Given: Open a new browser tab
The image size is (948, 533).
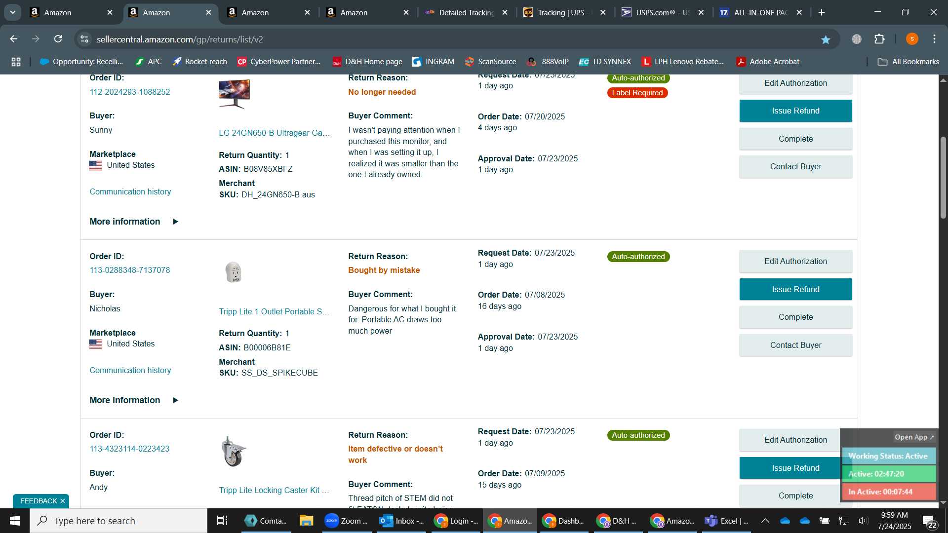Looking at the screenshot, I should (822, 12).
